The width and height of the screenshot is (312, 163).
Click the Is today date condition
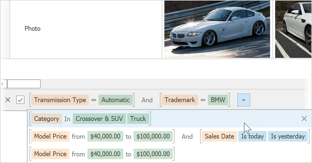tap(252, 136)
